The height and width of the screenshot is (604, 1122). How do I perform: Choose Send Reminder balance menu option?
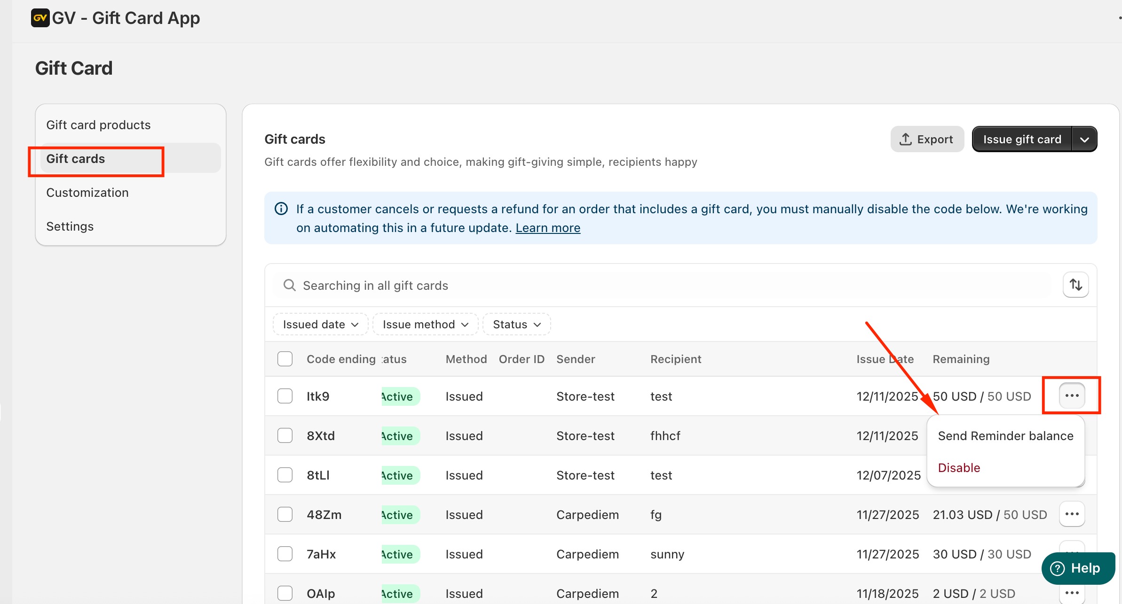tap(1005, 436)
